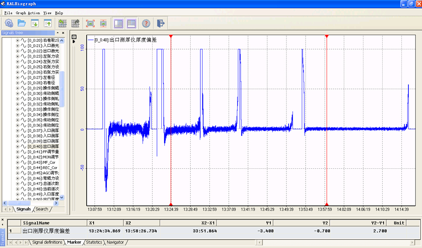Click the red-bracket fit-to-window icon

pyautogui.click(x=90, y=23)
